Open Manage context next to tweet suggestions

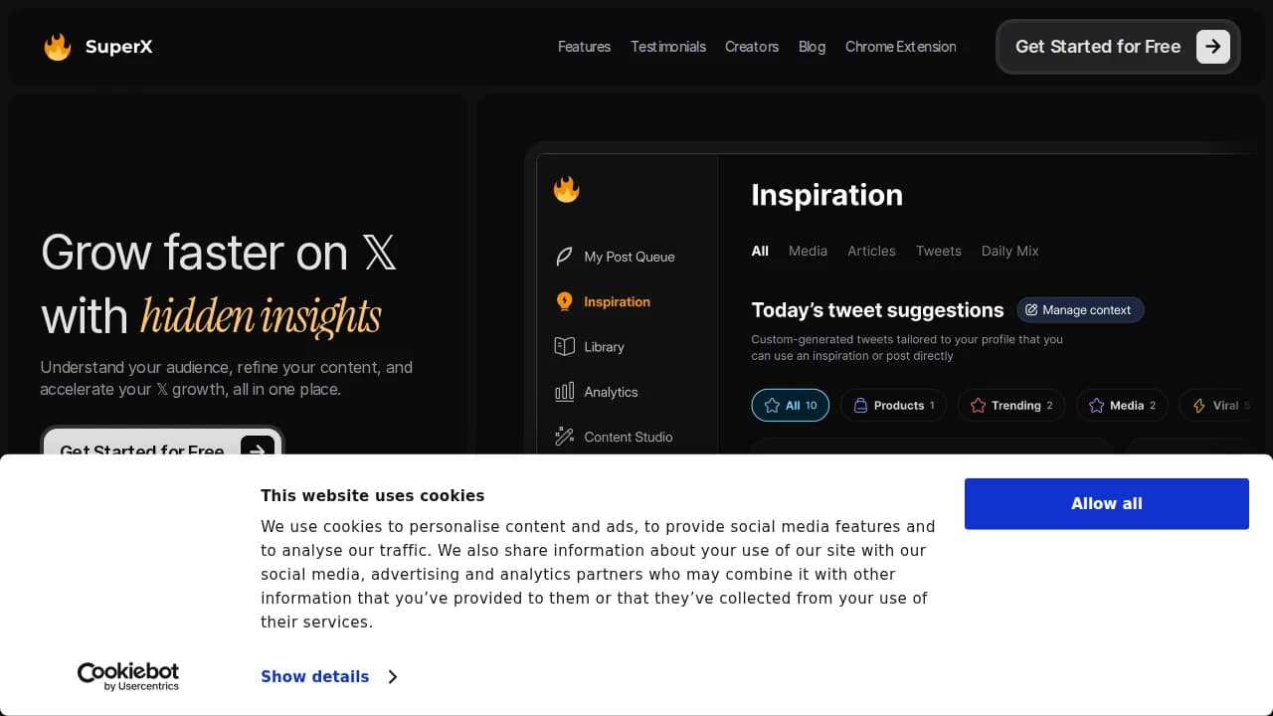point(1080,309)
